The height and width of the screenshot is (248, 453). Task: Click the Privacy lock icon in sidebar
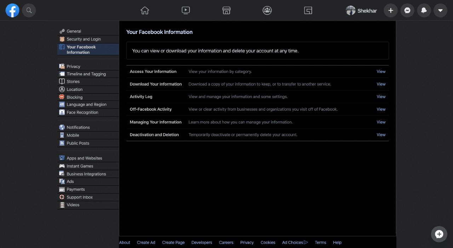[x=62, y=66]
